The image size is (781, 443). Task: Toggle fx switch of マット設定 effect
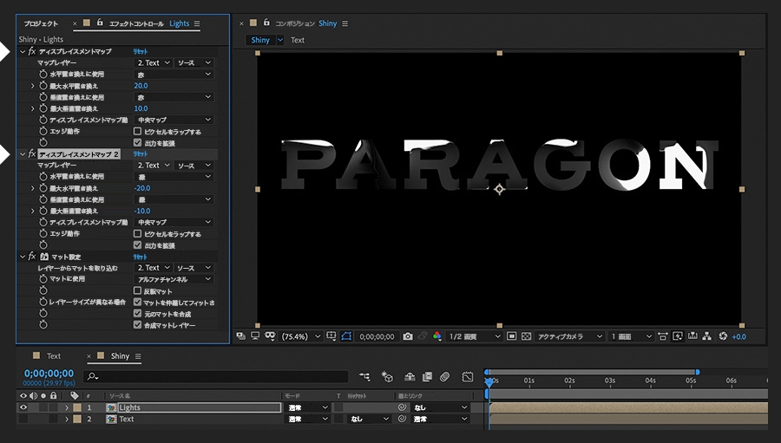pos(32,257)
